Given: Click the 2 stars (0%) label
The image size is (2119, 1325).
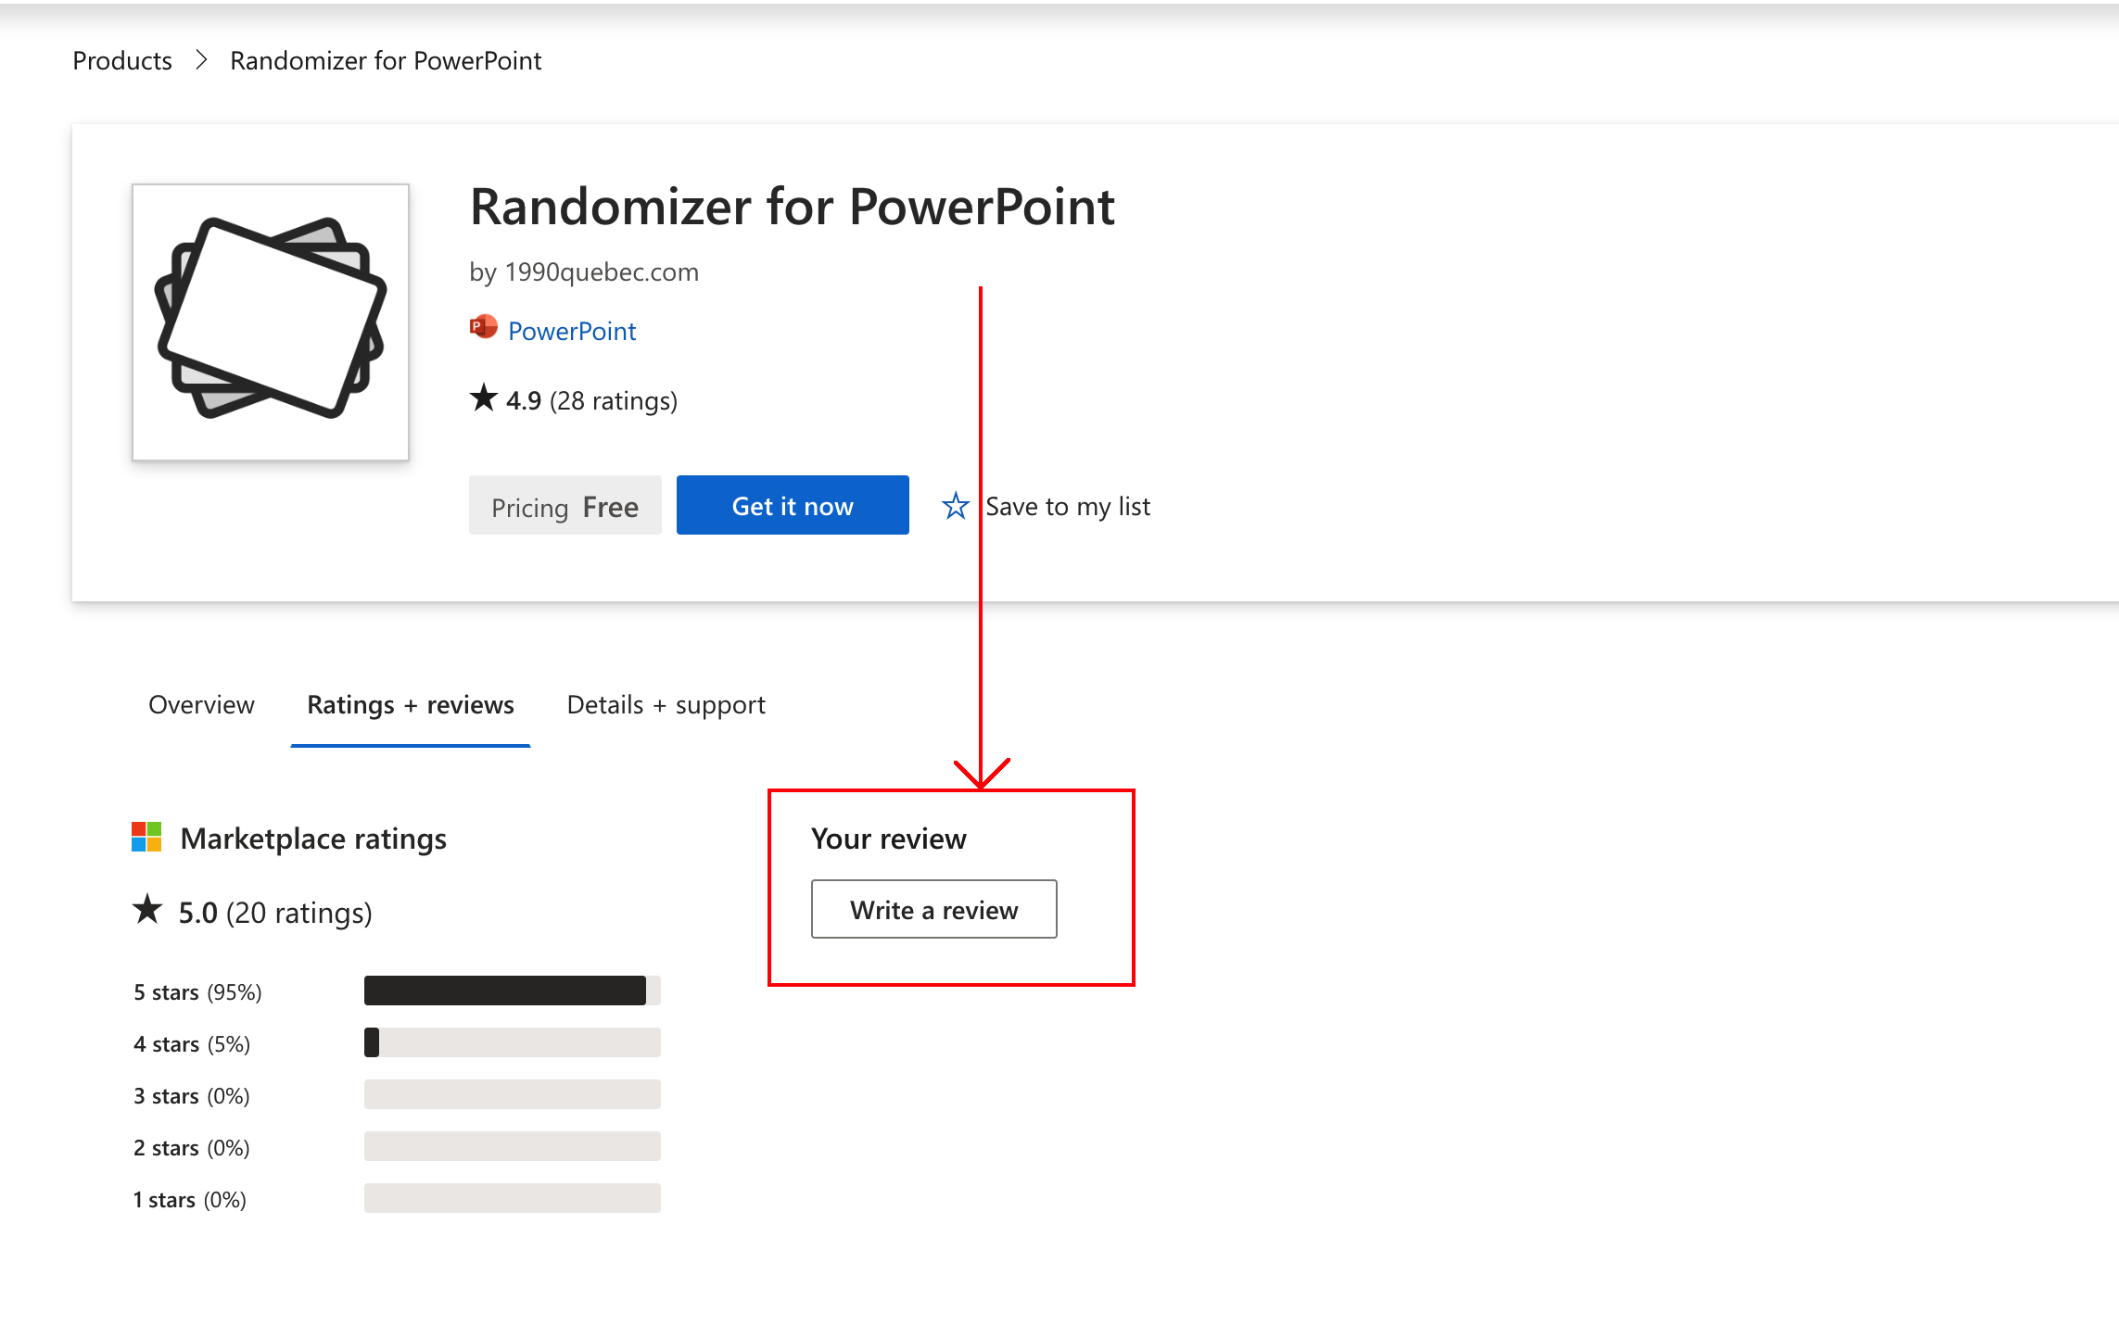Looking at the screenshot, I should click(192, 1148).
